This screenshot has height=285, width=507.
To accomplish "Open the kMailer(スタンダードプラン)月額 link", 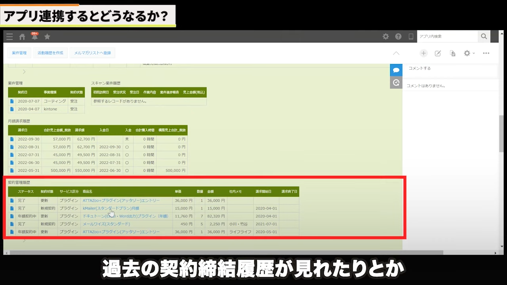I will pos(111,208).
